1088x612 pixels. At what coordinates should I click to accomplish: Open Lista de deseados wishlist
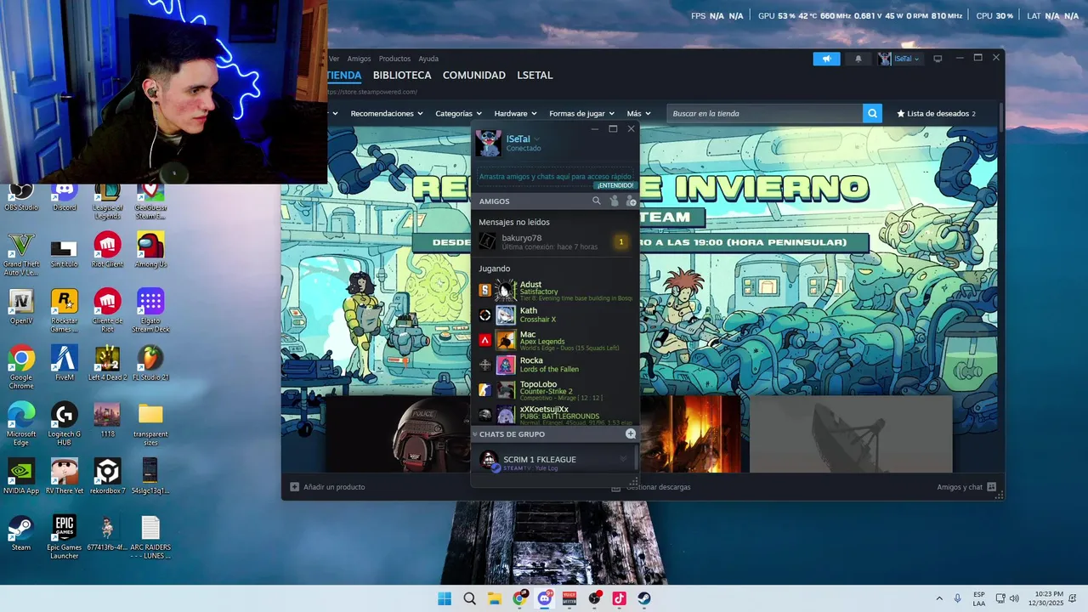(936, 113)
